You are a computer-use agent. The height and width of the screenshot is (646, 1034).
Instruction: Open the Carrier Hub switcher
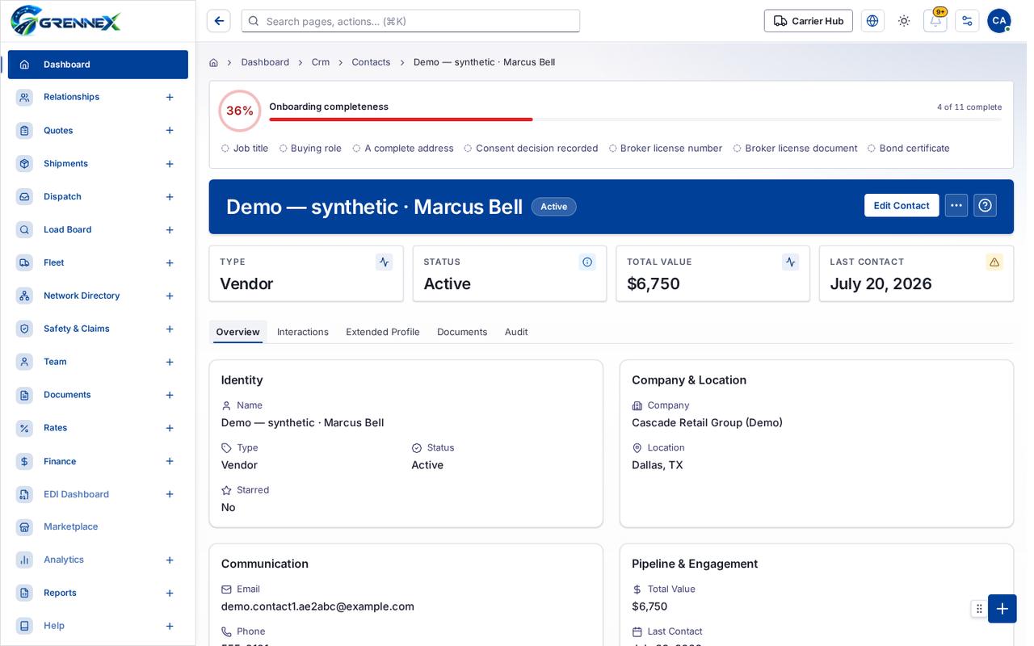tap(809, 21)
